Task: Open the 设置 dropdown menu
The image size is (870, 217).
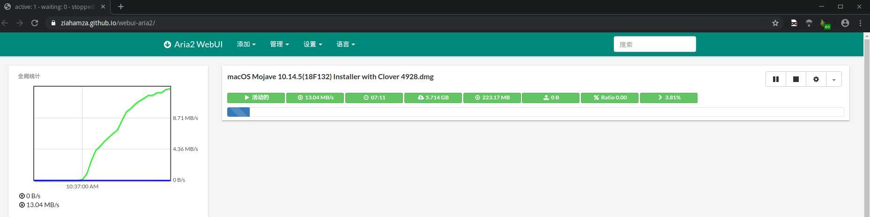Action: point(312,44)
